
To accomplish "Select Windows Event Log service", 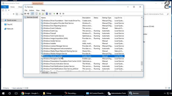I will tap(83, 31).
